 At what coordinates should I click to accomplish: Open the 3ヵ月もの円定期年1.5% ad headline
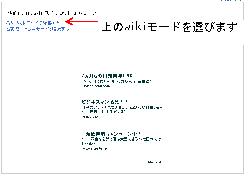[x=107, y=76]
